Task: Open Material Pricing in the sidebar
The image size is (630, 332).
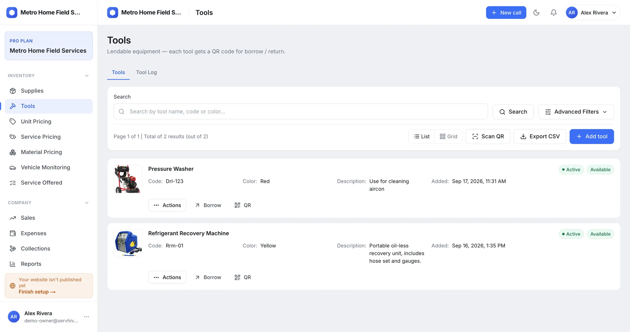Action: click(x=49, y=152)
